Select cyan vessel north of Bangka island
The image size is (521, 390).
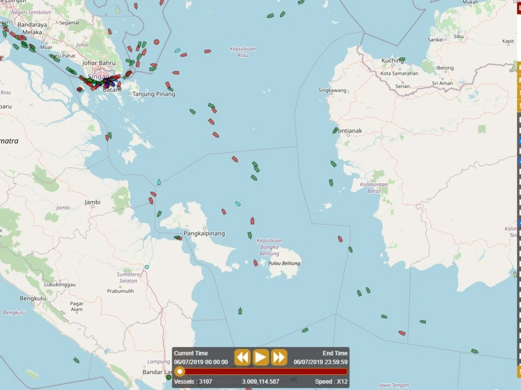(x=238, y=204)
